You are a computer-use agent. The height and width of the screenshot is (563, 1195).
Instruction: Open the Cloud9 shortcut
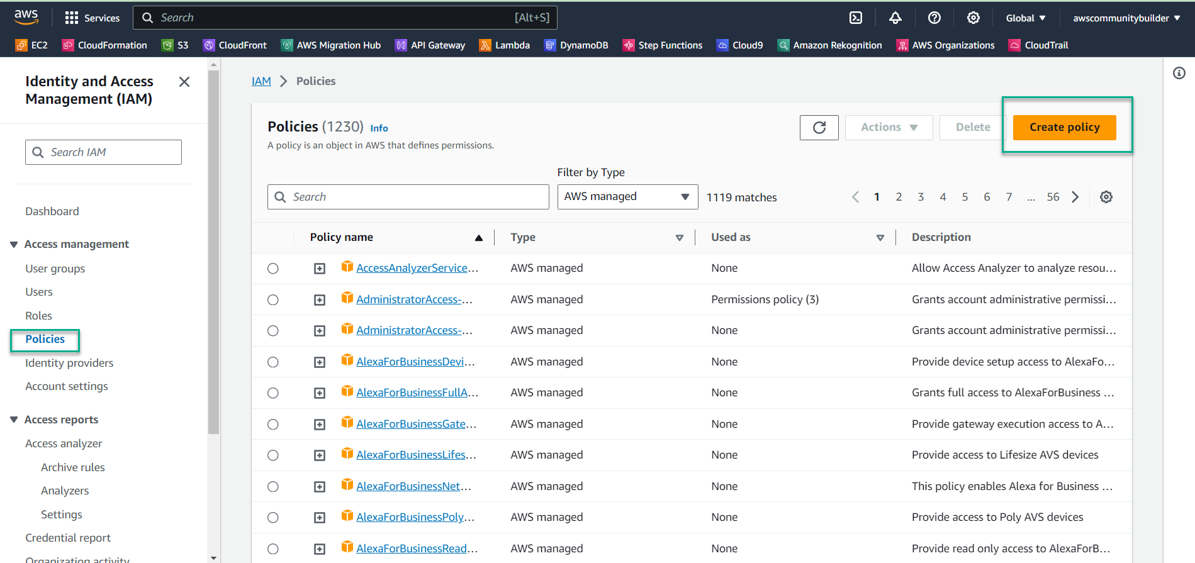740,45
